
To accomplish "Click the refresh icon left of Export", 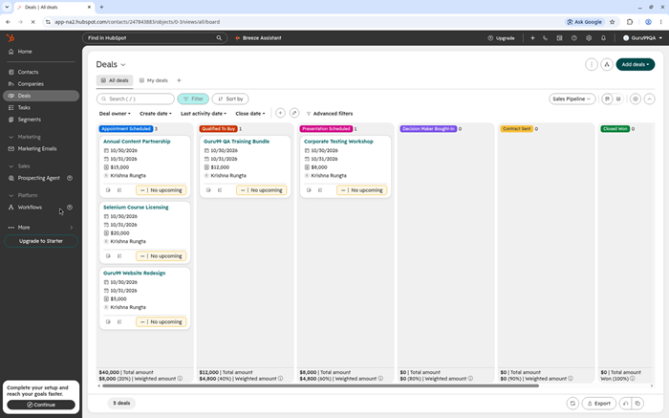I will tap(572, 403).
